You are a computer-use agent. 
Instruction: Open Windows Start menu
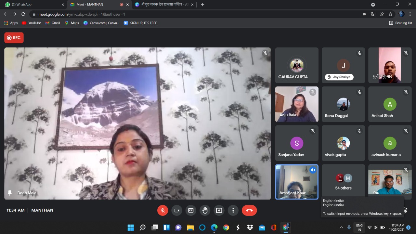pyautogui.click(x=131, y=227)
